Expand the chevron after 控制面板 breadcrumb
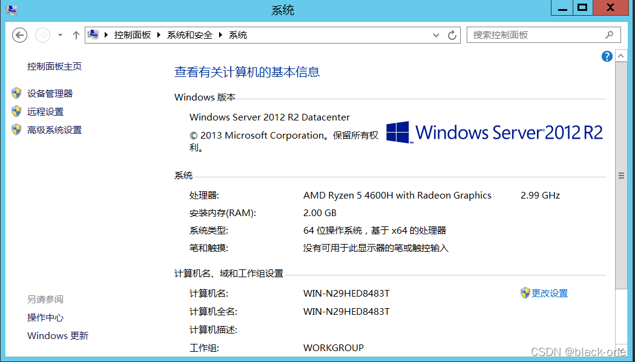This screenshot has width=635, height=362. click(159, 35)
